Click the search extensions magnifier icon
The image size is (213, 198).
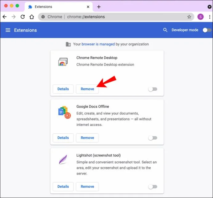tap(165, 30)
